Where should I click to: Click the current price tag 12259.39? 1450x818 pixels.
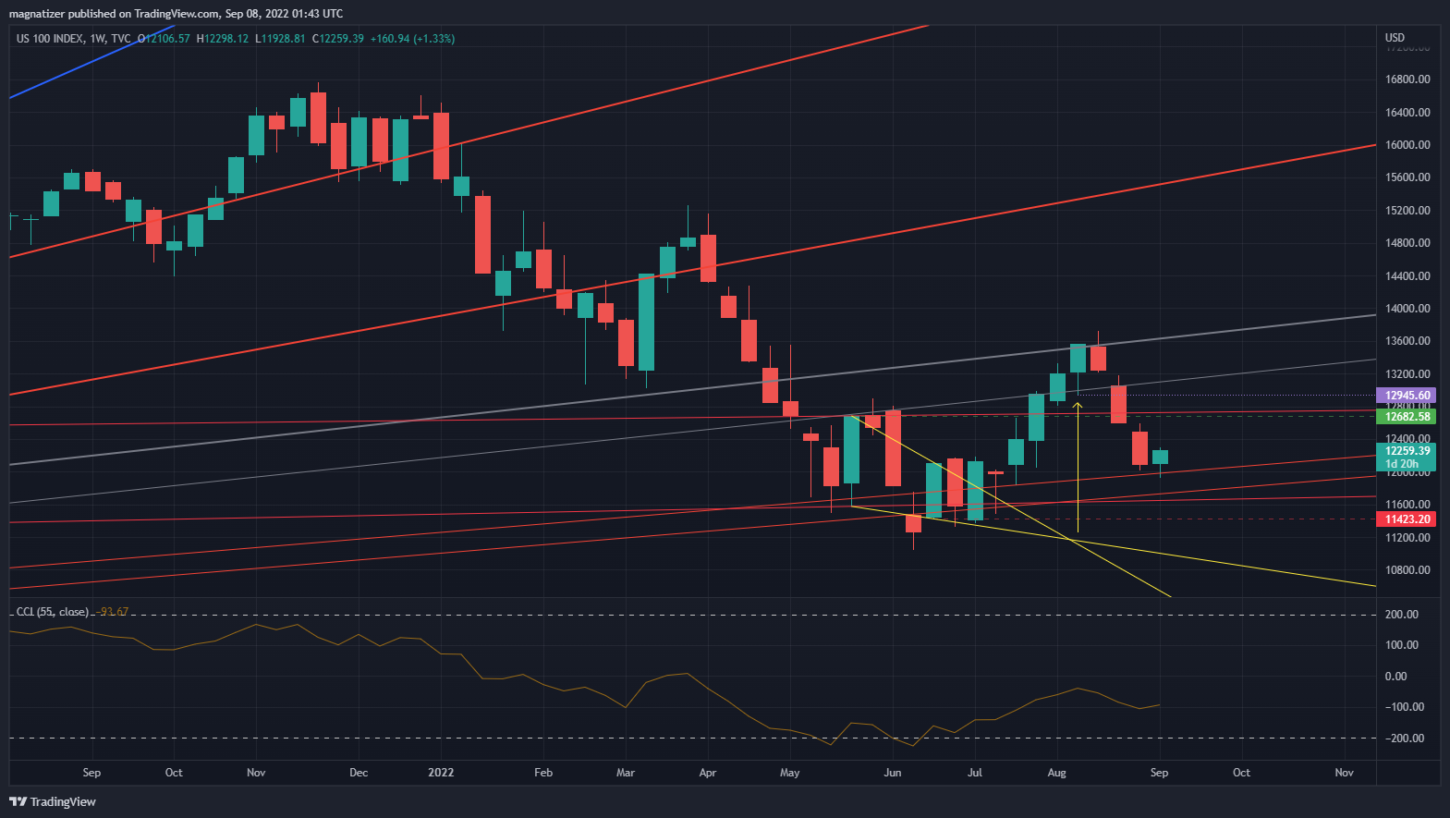pyautogui.click(x=1407, y=451)
